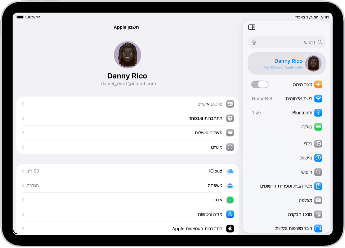This screenshot has height=248, width=345.
Task: Click the General gear icon
Action: [318, 144]
